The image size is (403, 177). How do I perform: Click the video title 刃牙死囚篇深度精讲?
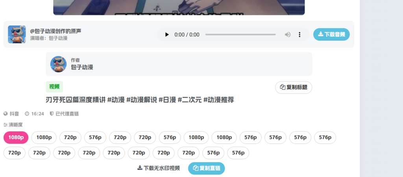[x=140, y=100]
